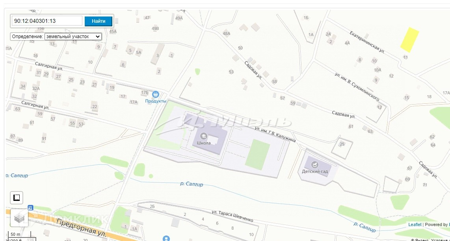Click the blue shop icon below Предгорная ул.
Image resolution: width=450 pixels, height=241 pixels.
tap(166, 238)
